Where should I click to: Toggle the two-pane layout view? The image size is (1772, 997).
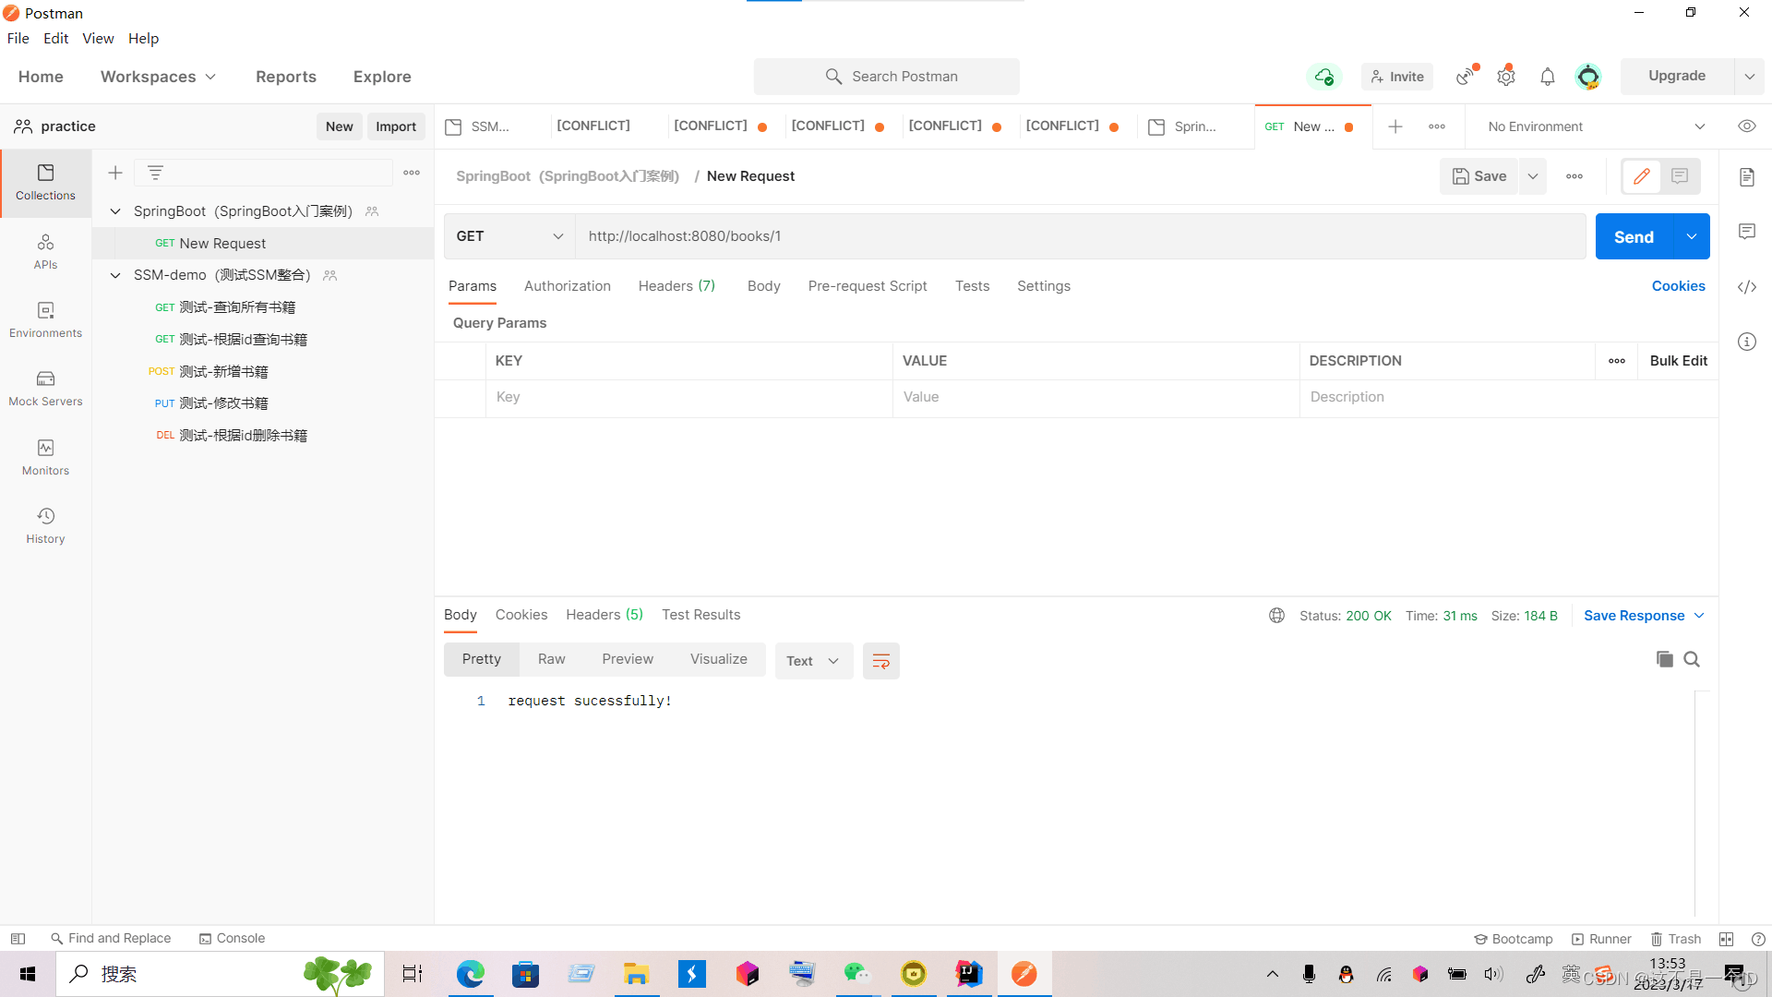coord(1727,939)
